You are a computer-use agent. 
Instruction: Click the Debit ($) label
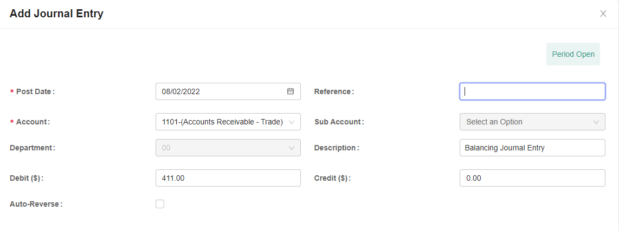[27, 178]
